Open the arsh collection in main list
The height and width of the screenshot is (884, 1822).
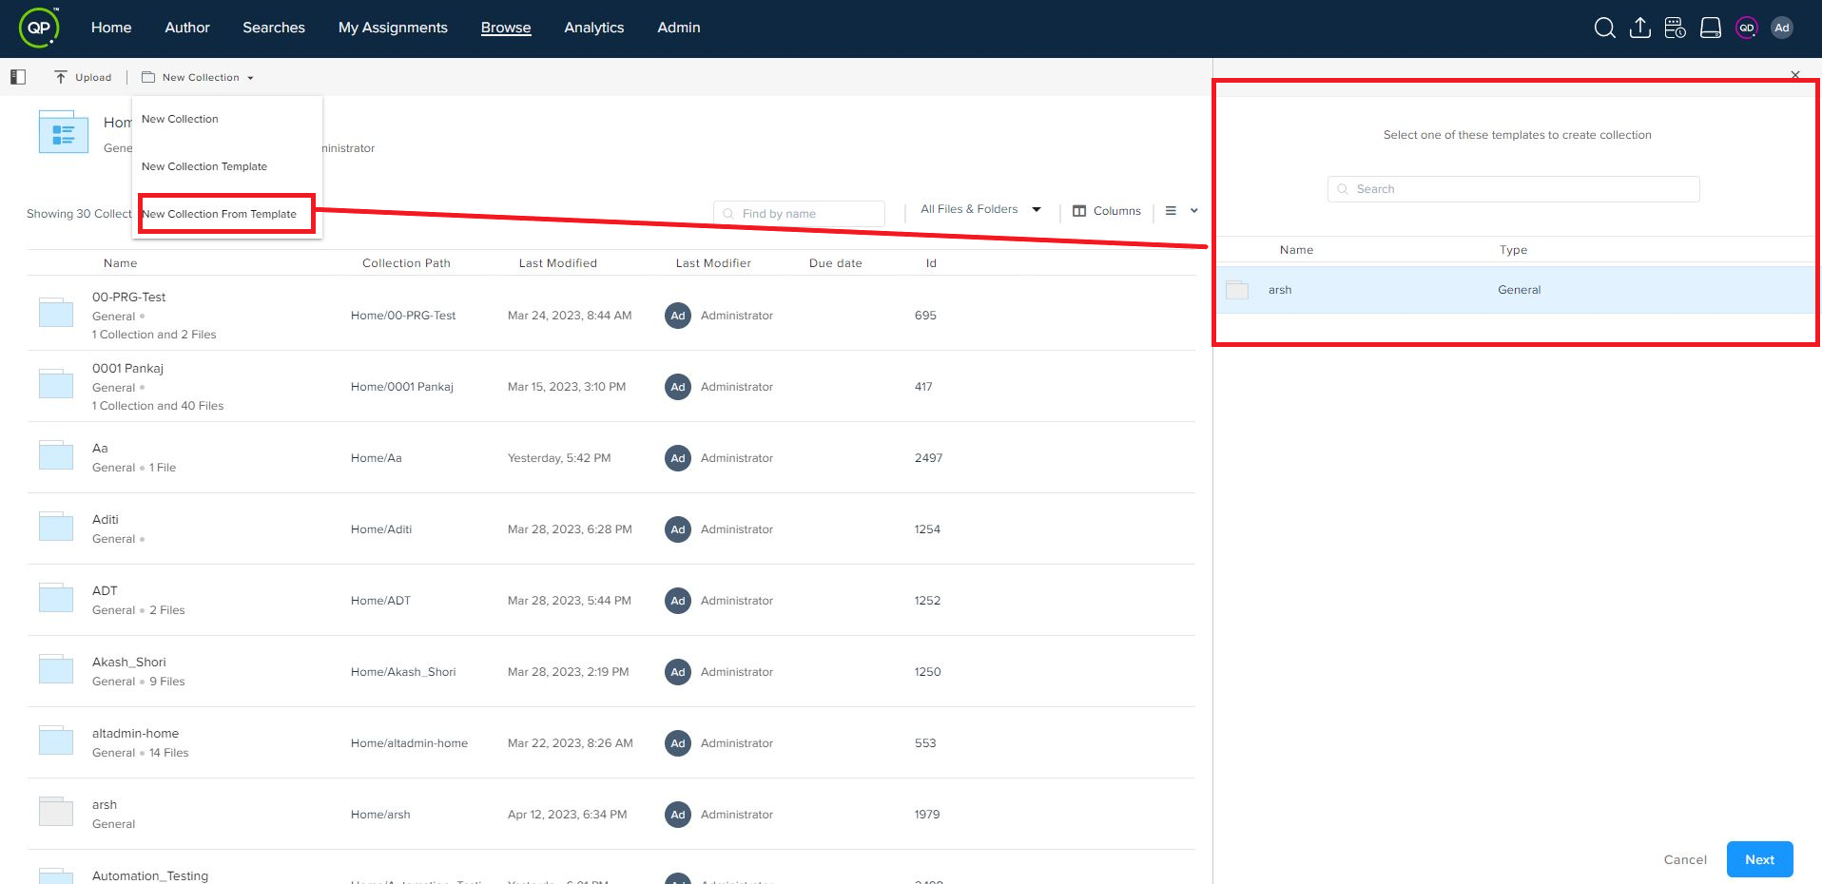coord(105,804)
